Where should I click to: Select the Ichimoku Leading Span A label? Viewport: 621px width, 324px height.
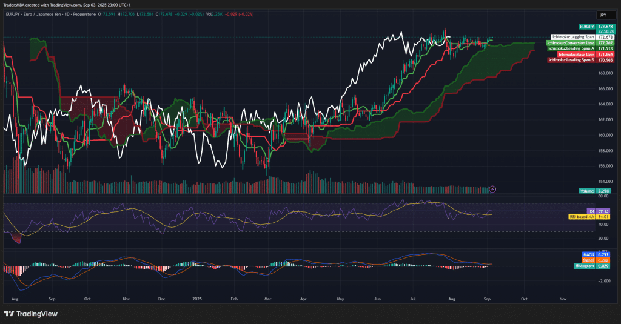tap(570, 48)
